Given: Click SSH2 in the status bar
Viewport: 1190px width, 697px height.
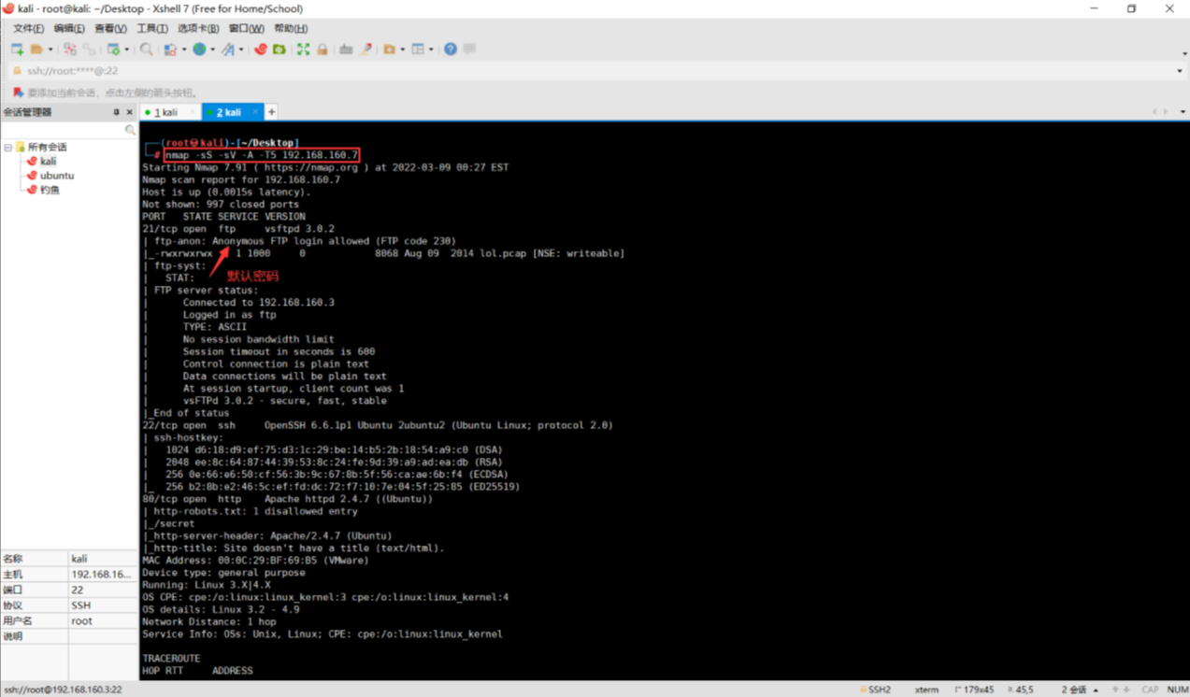Looking at the screenshot, I should point(875,690).
